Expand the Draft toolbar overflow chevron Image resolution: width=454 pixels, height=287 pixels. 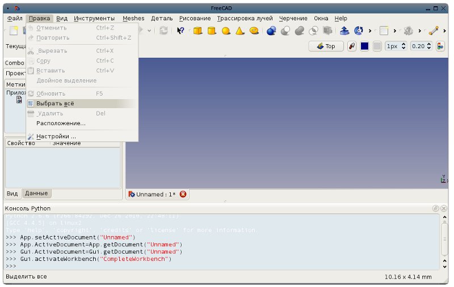(444, 31)
